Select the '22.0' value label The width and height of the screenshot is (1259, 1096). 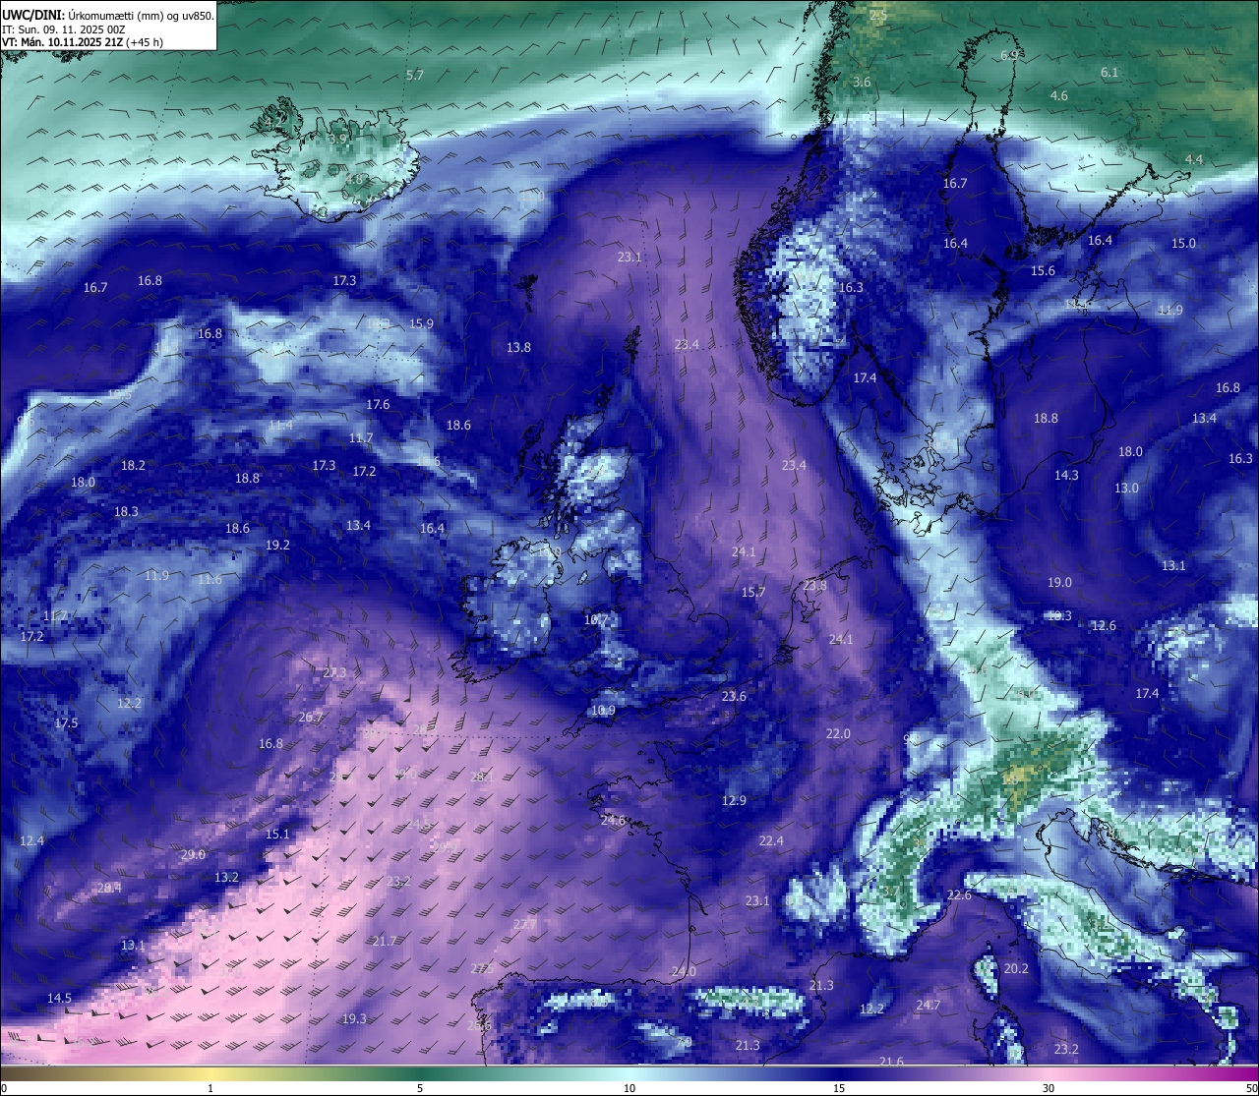pyautogui.click(x=838, y=733)
